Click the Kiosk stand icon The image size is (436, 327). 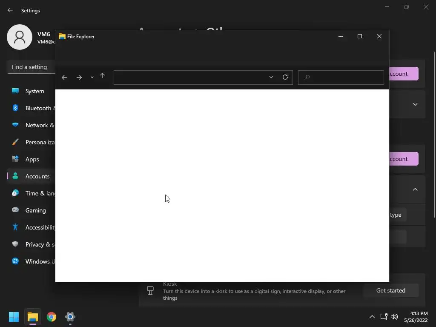pyautogui.click(x=150, y=290)
